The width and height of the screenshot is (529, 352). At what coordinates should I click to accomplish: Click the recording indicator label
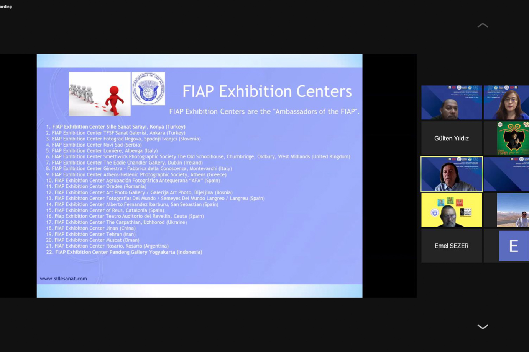(6, 7)
